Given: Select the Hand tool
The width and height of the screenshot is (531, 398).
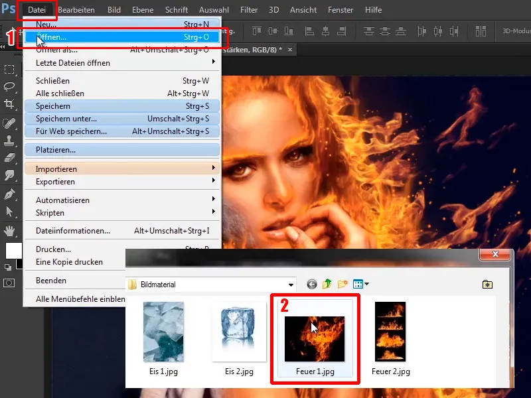Looking at the screenshot, I should click(x=9, y=231).
